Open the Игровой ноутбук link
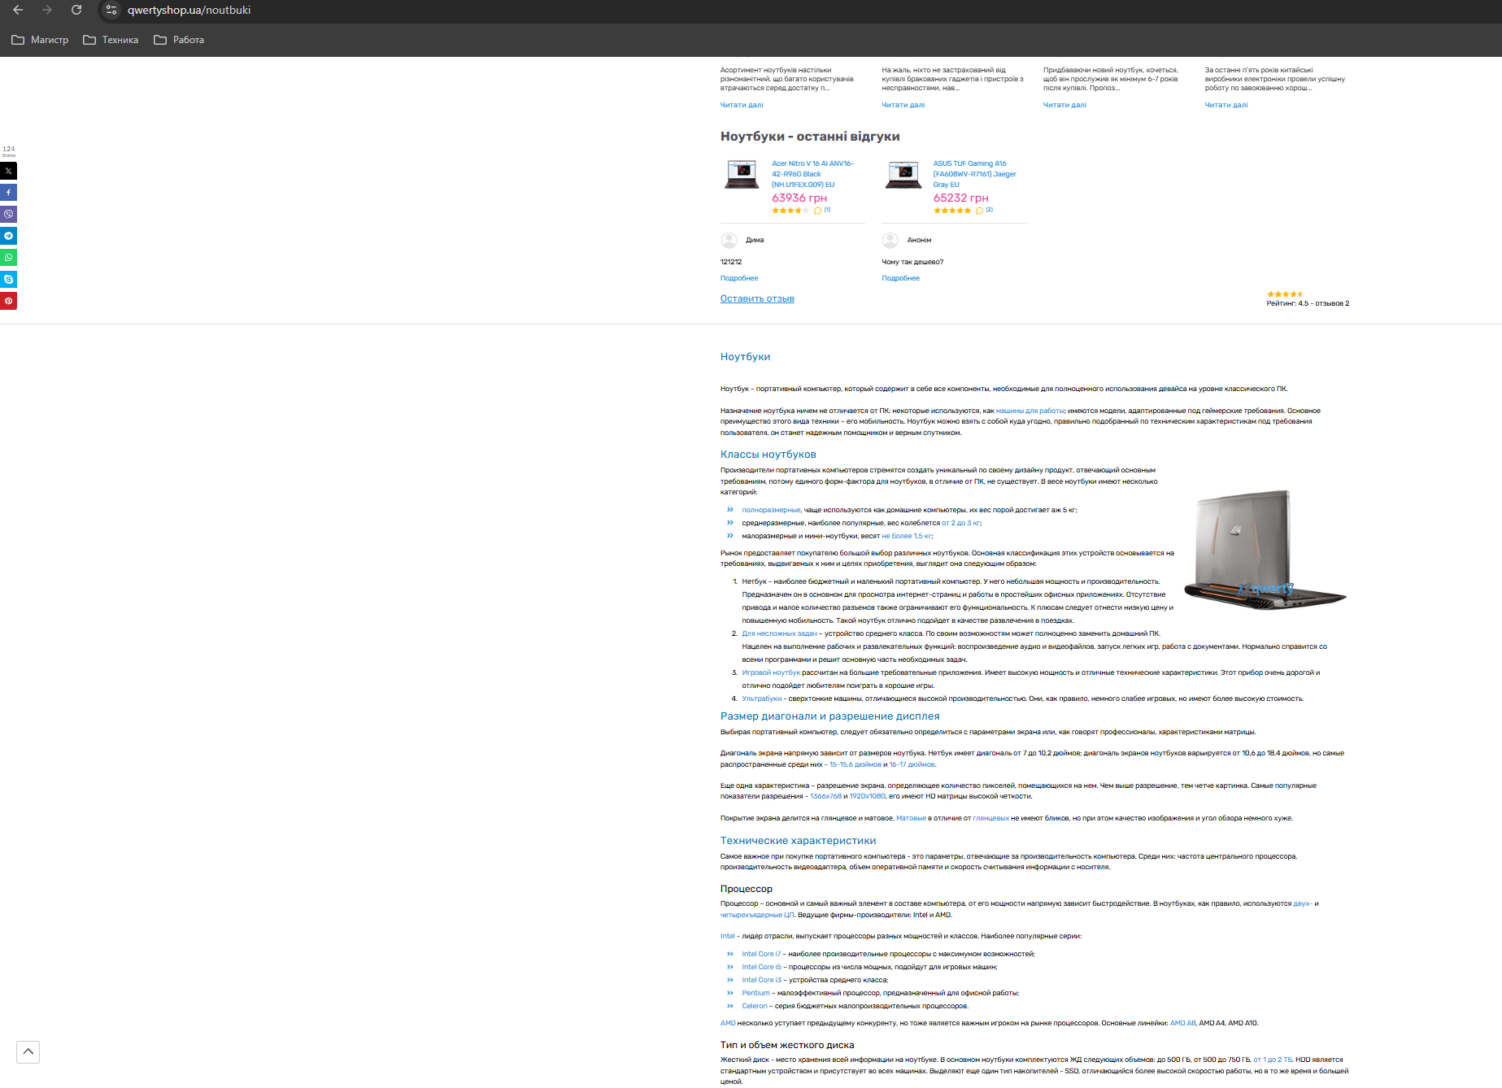Viewport: 1502px width, 1088px height. click(x=770, y=672)
